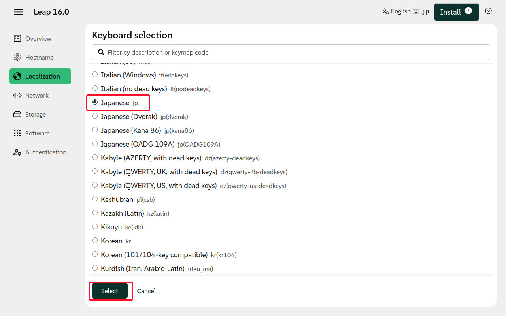506x316 pixels.
Task: Select the Japanese (Dvorak) keyboard radio
Action: click(95, 116)
